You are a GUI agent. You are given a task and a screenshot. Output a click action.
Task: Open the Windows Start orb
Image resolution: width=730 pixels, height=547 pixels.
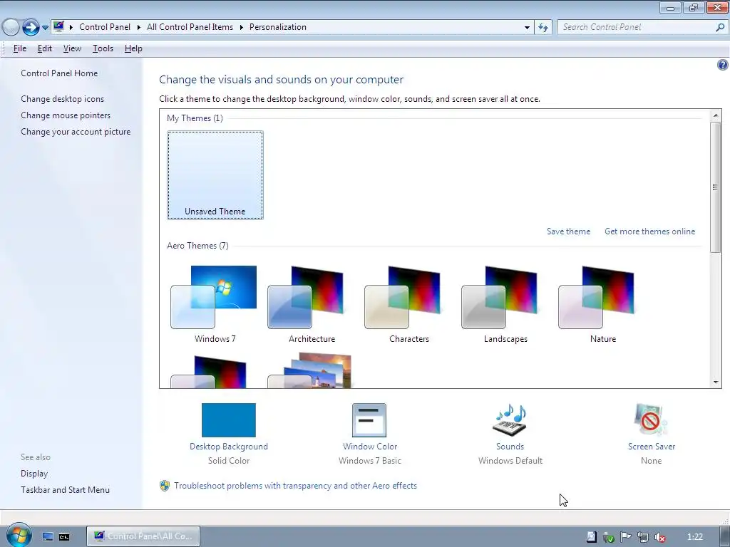(x=19, y=536)
